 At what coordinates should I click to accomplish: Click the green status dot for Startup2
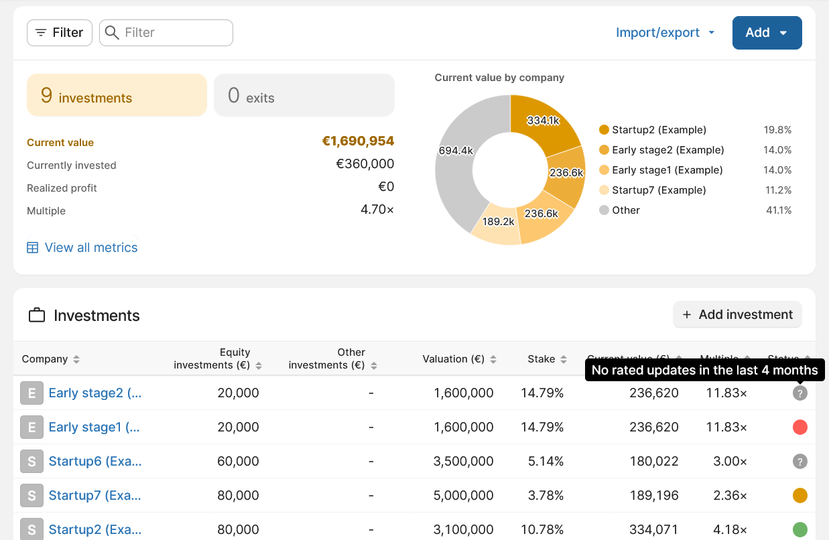point(800,529)
